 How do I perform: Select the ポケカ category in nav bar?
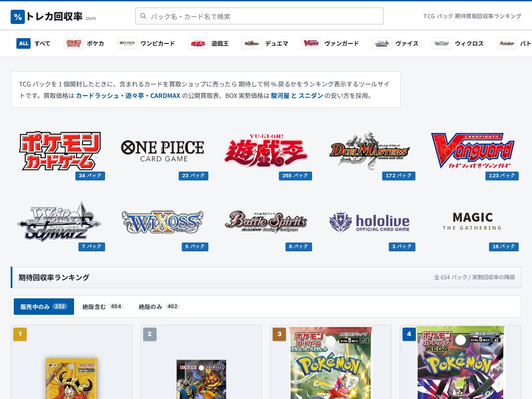coord(84,43)
